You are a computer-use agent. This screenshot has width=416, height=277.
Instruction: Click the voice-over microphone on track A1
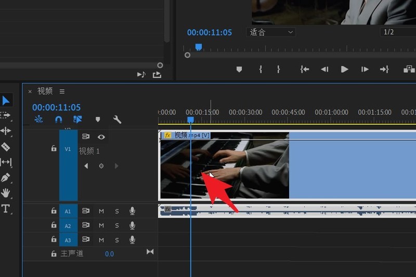[132, 211]
